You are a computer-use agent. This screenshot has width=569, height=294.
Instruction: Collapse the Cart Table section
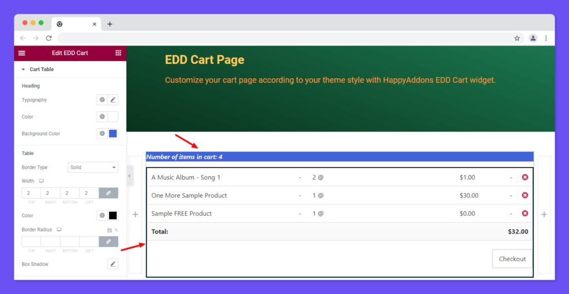click(x=38, y=69)
